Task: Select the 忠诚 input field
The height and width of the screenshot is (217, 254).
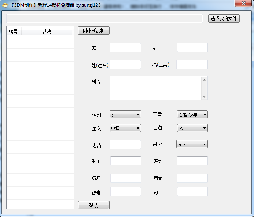Action: coord(125,145)
